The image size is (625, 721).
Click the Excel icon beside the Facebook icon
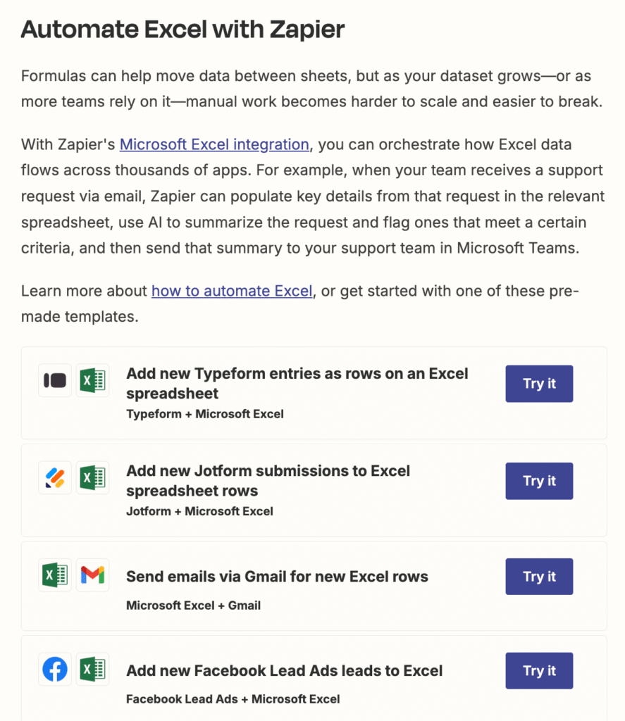(x=92, y=669)
